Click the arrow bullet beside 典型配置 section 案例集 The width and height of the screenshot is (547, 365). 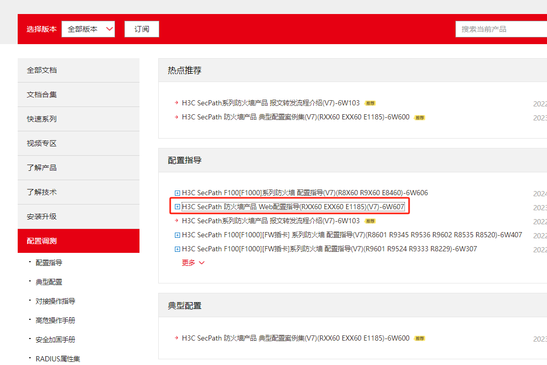tap(176, 338)
